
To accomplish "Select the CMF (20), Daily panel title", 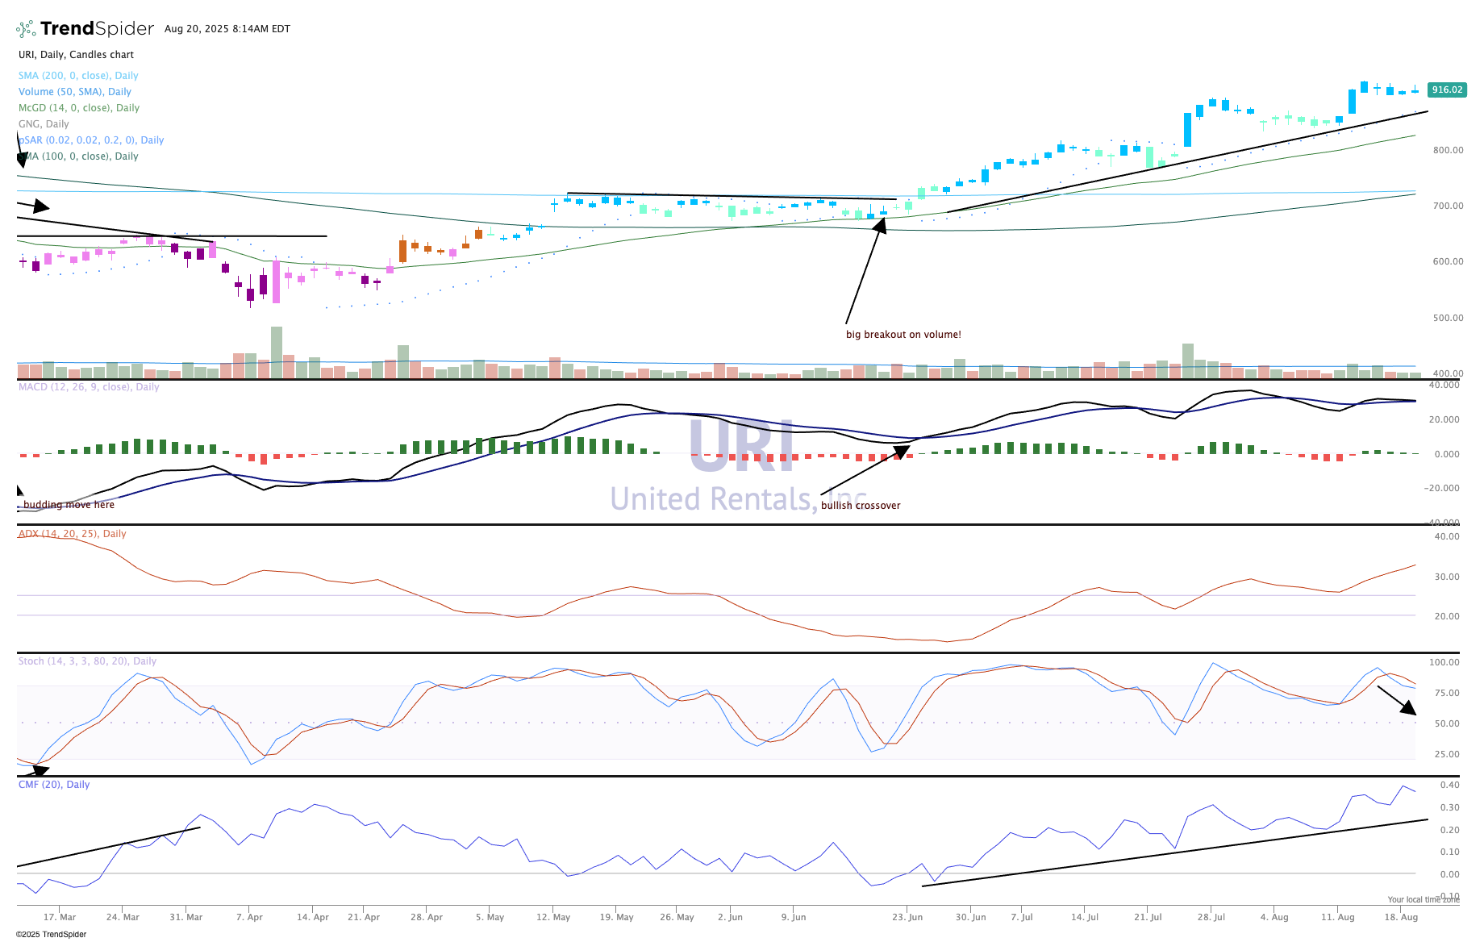I will (54, 785).
